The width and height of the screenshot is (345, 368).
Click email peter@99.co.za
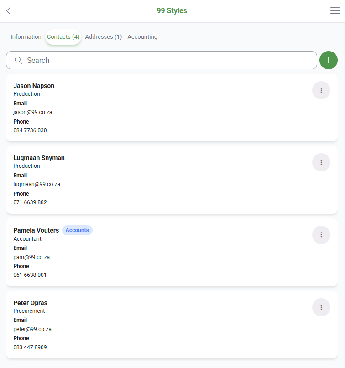click(32, 329)
